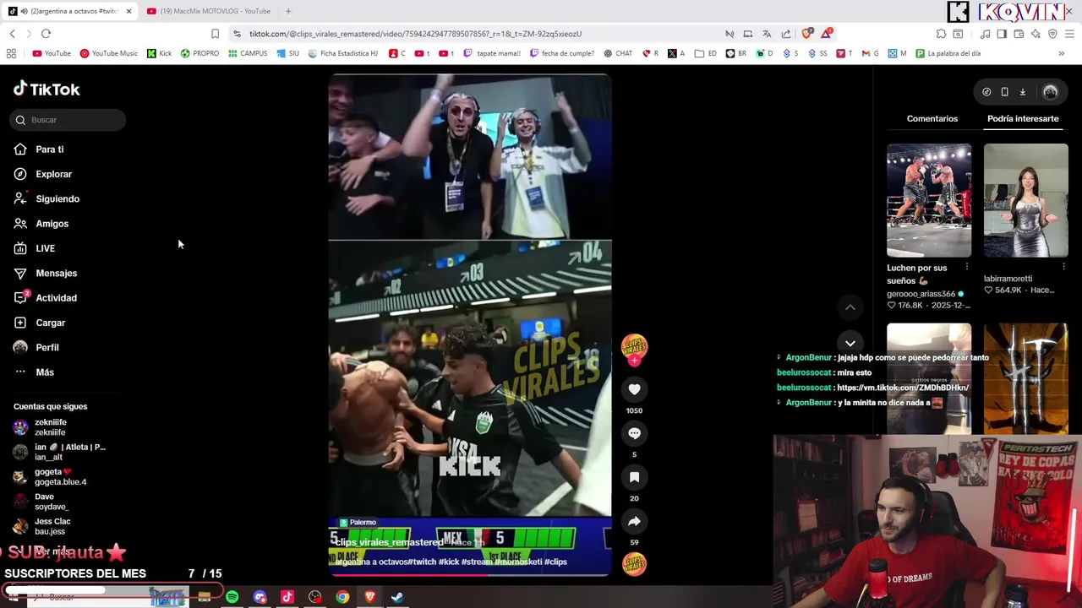Expand the bookmarks overflow chevron
The image size is (1082, 608).
[x=1061, y=53]
